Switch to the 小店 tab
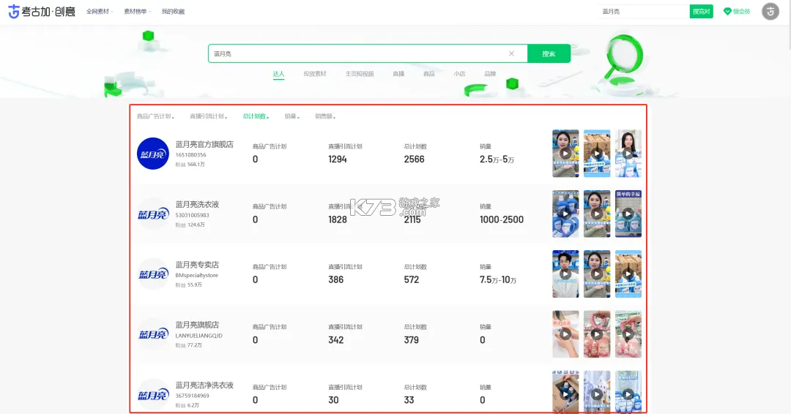This screenshot has height=414, width=791. coord(459,74)
